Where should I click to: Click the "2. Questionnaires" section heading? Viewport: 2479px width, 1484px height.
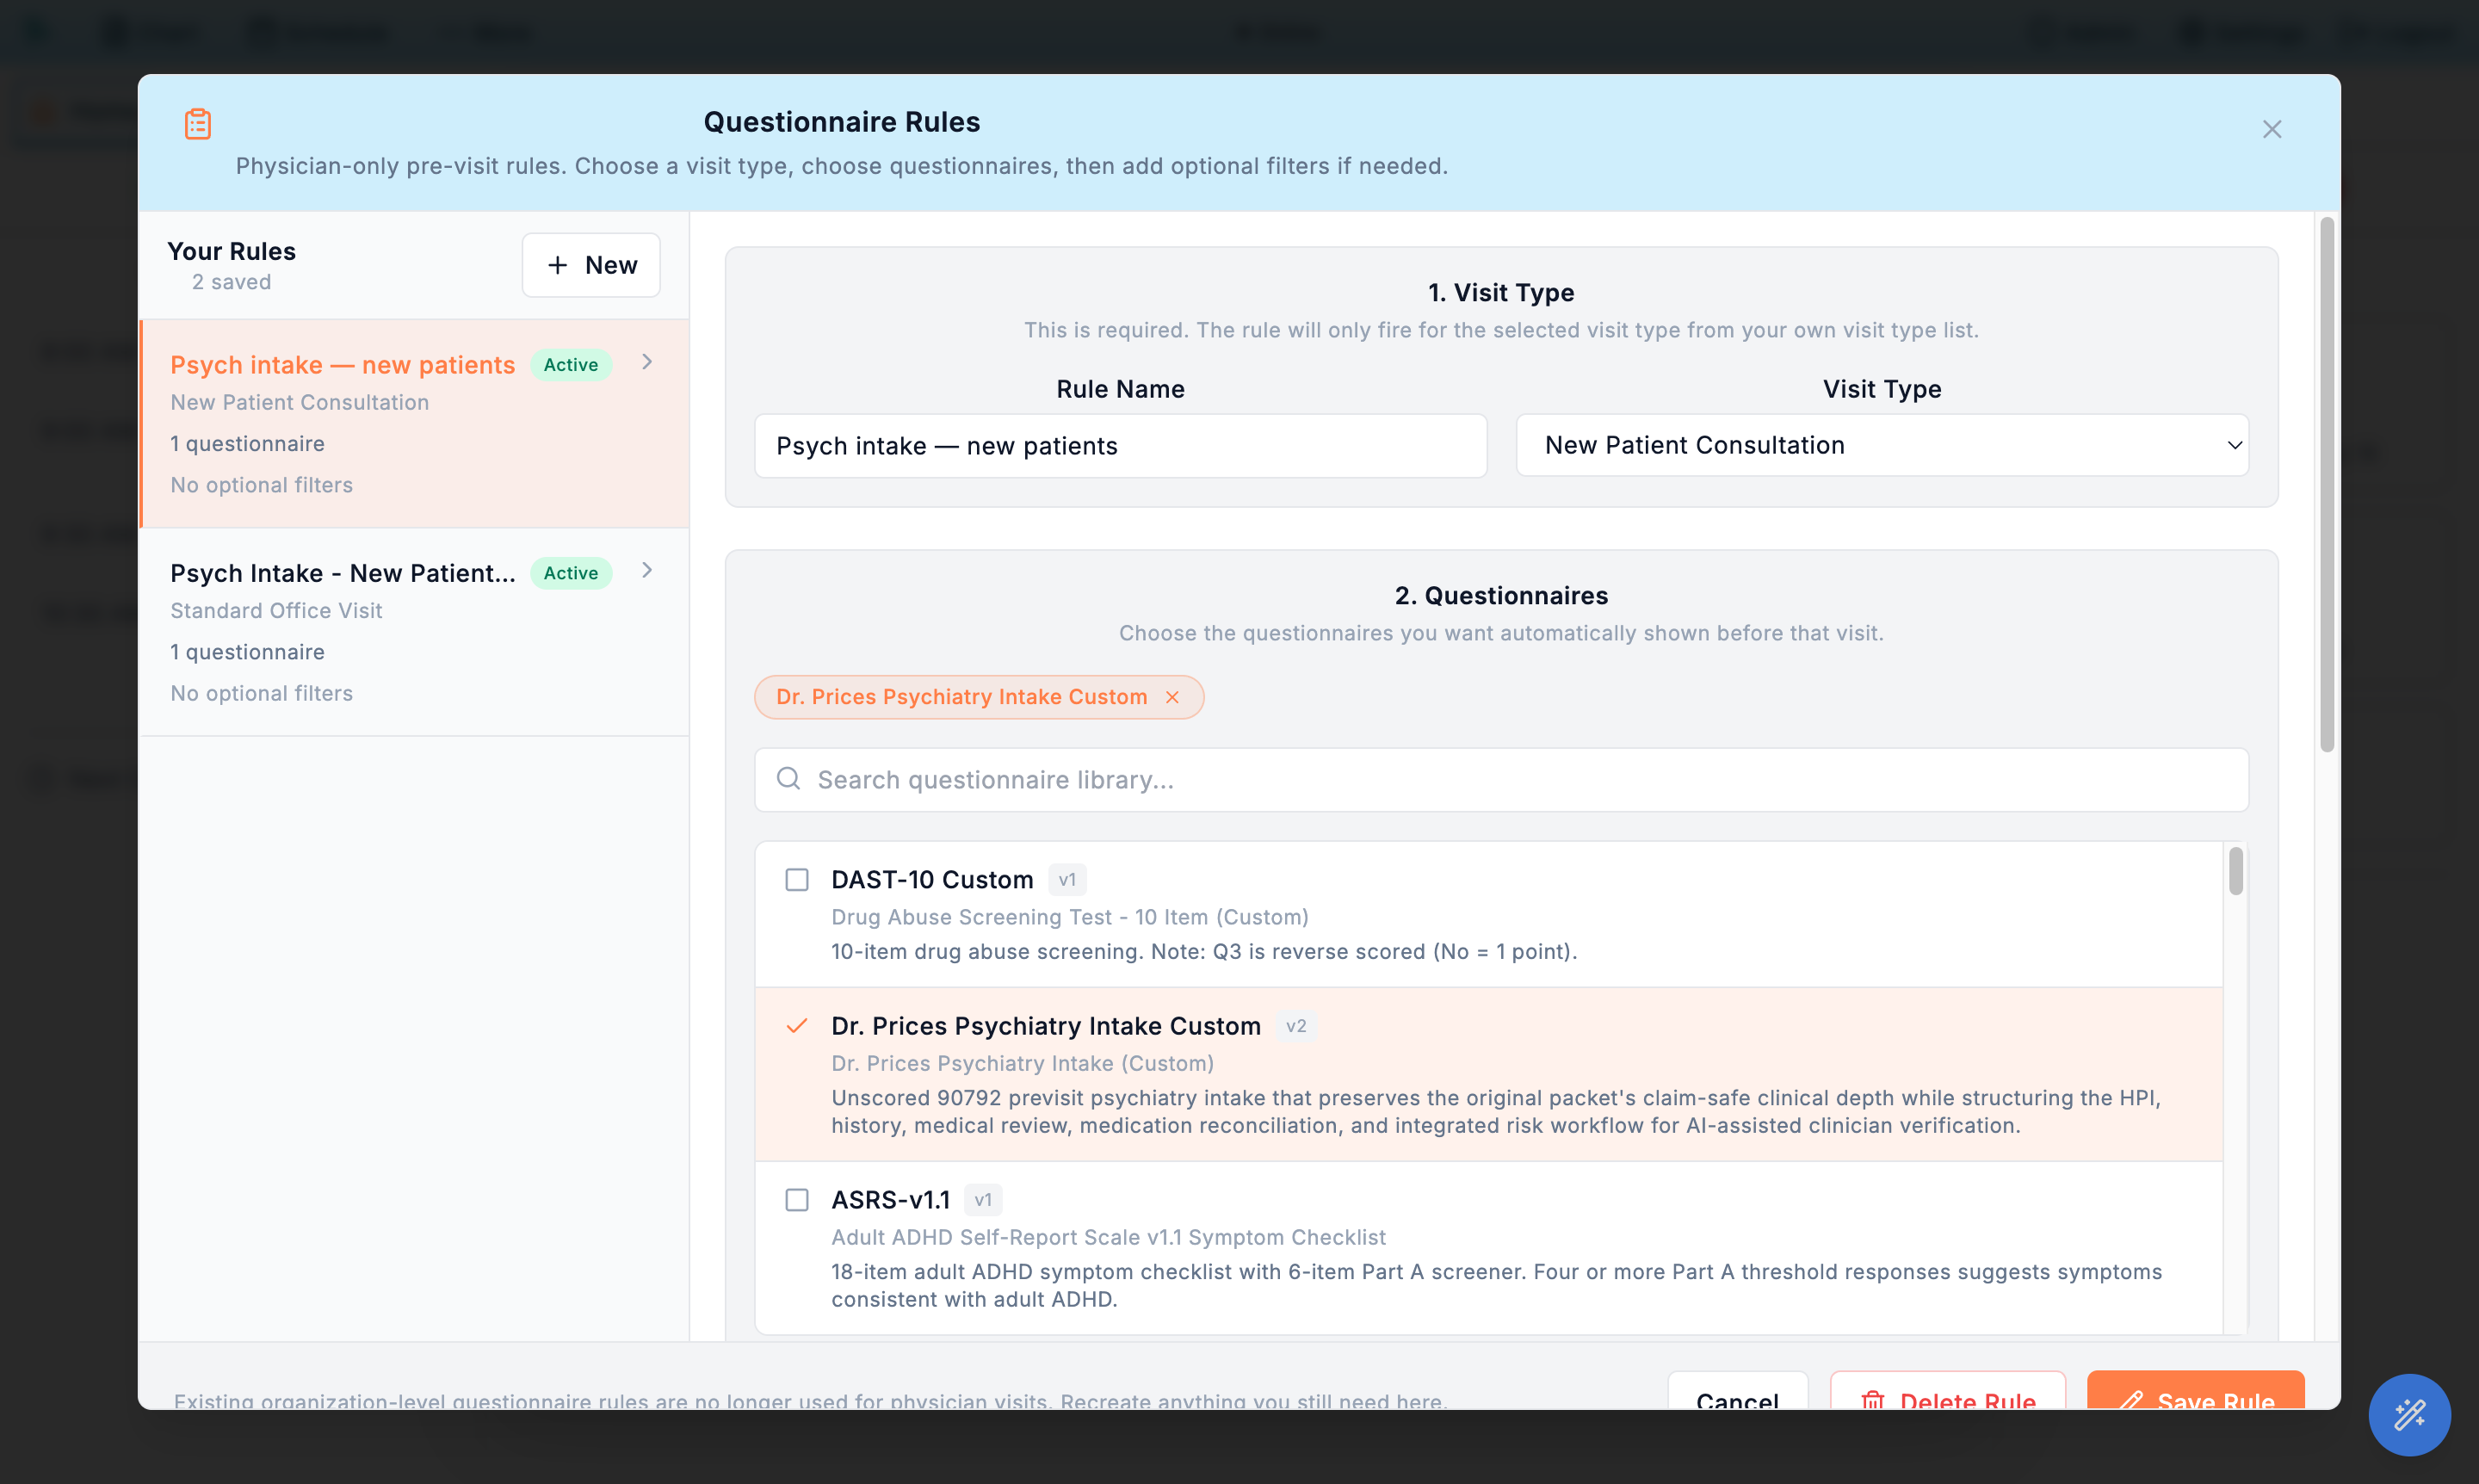(1501, 596)
